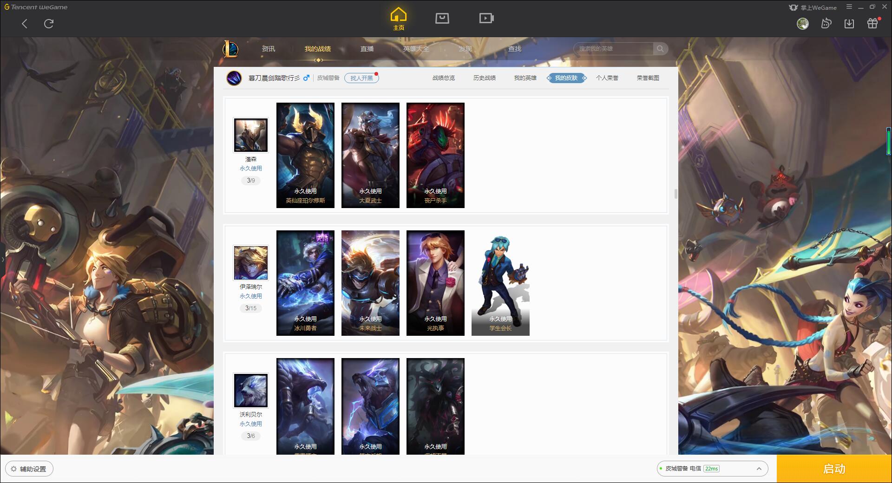Open the 我的英雄 sub-tab
Image resolution: width=892 pixels, height=483 pixels.
(x=525, y=78)
